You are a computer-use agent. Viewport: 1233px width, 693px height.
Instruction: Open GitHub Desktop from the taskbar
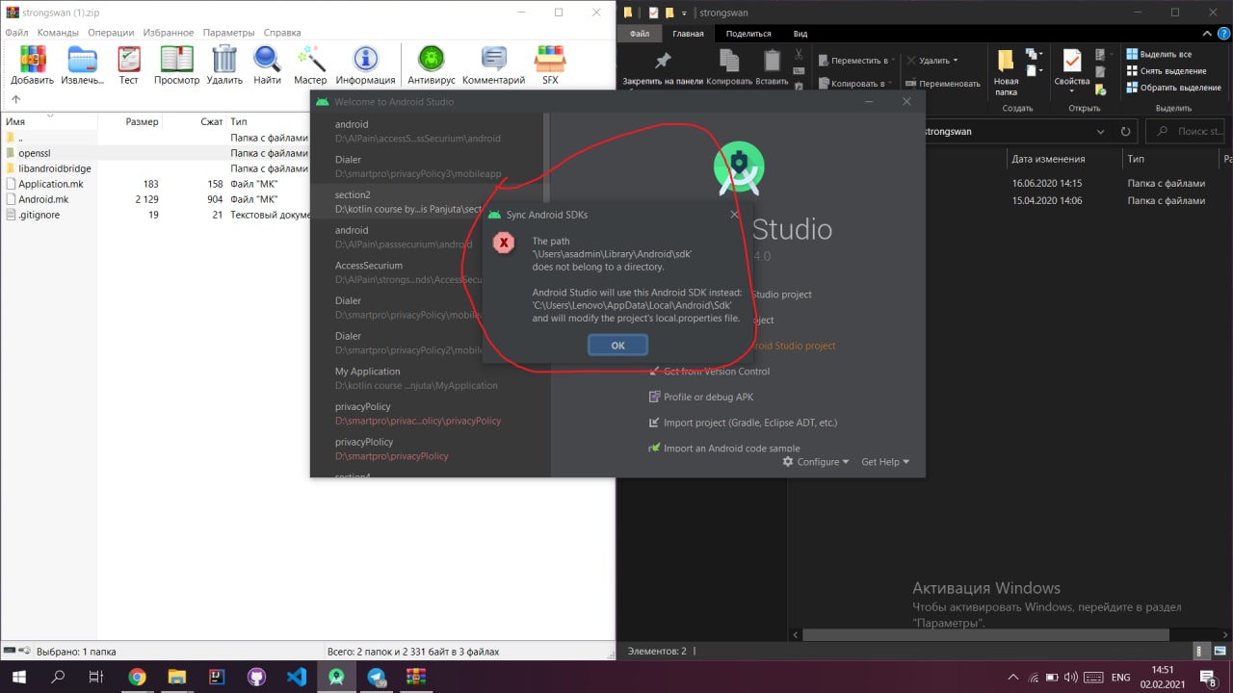point(256,677)
